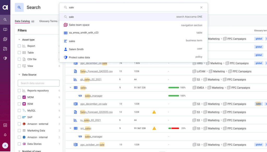Open the user avatar at bottom of sidebar
Image resolution: width=267 pixels, height=152 pixels.
tap(5, 145)
